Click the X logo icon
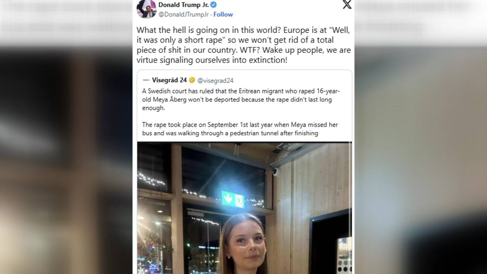 347,4
